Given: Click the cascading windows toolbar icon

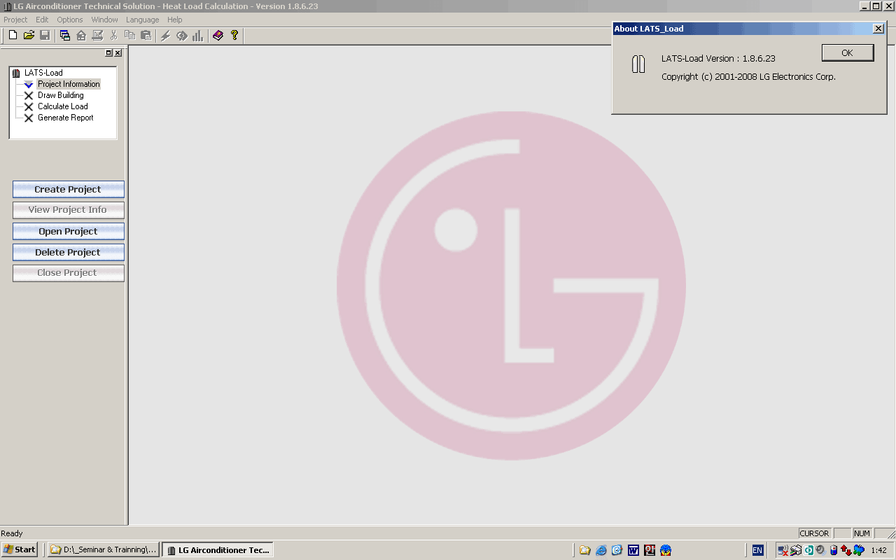Looking at the screenshot, I should point(65,36).
